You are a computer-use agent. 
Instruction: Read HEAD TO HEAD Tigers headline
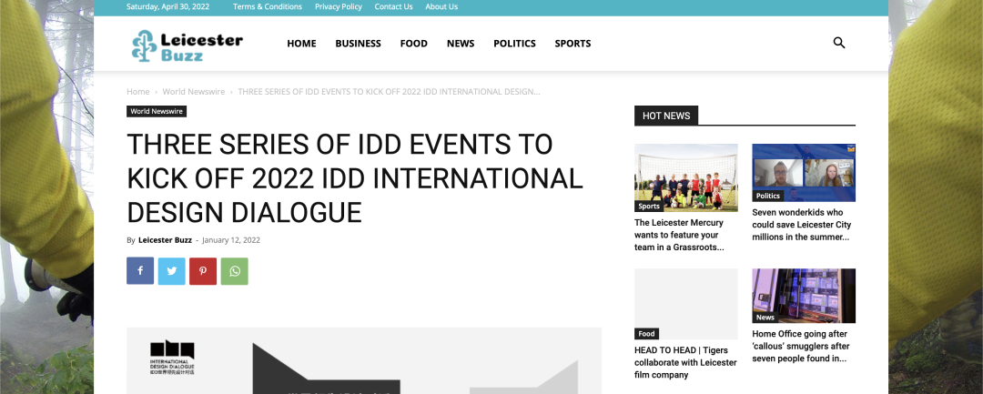click(x=685, y=363)
